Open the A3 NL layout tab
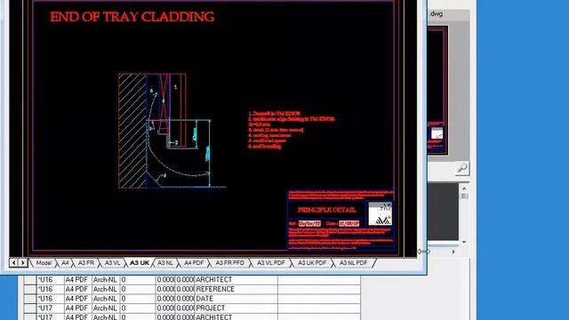The width and height of the screenshot is (569, 320). click(x=165, y=263)
